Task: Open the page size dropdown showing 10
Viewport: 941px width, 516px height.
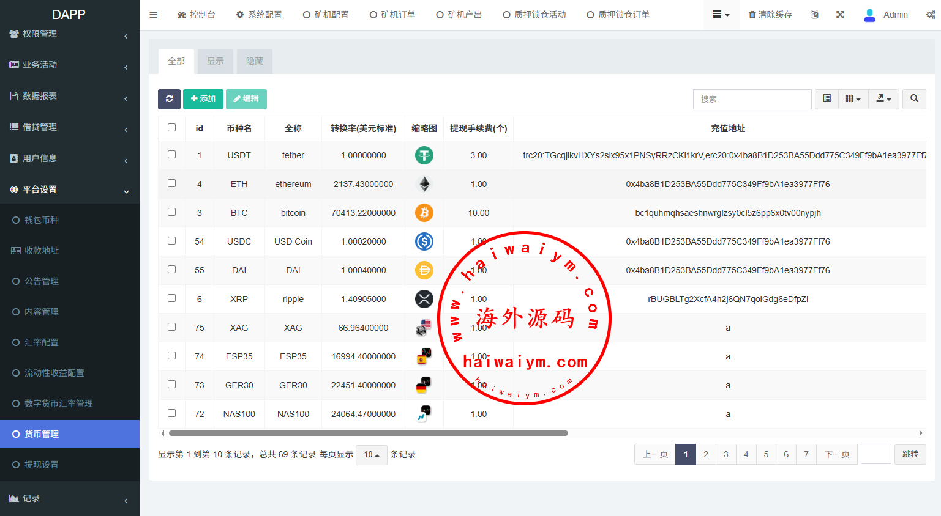Action: point(371,455)
